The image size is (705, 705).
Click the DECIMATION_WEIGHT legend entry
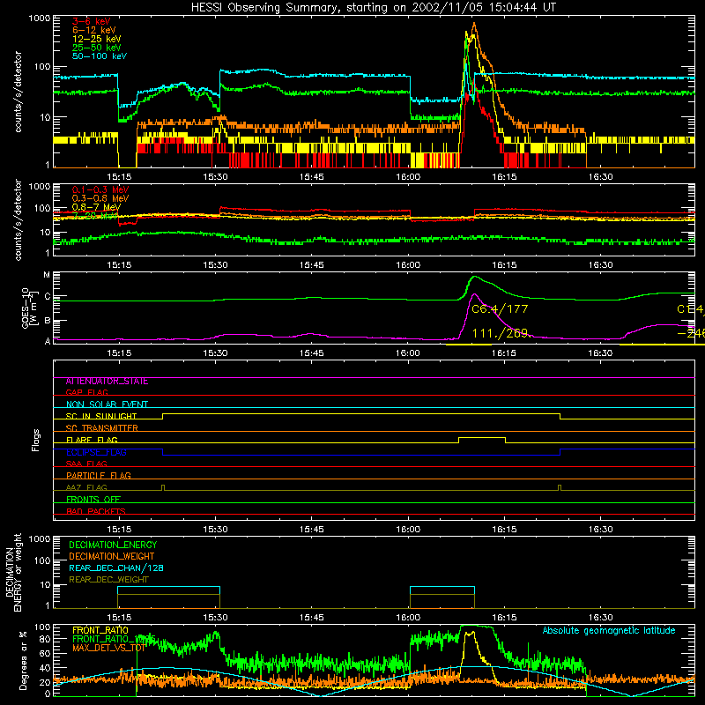tap(112, 556)
